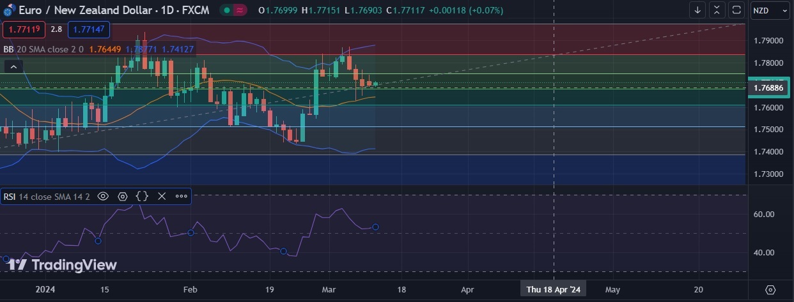View RSI source code braces icon
794x302 pixels.
(x=142, y=197)
